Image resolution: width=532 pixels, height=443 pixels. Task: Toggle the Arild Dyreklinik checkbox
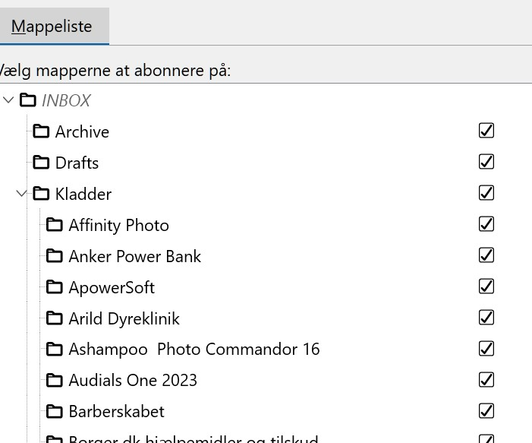486,318
